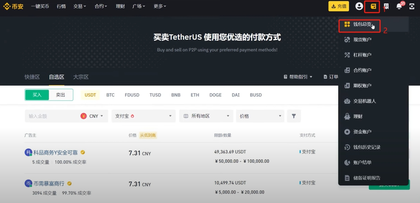
Task: Switch to 卖出 mode
Action: (61, 95)
